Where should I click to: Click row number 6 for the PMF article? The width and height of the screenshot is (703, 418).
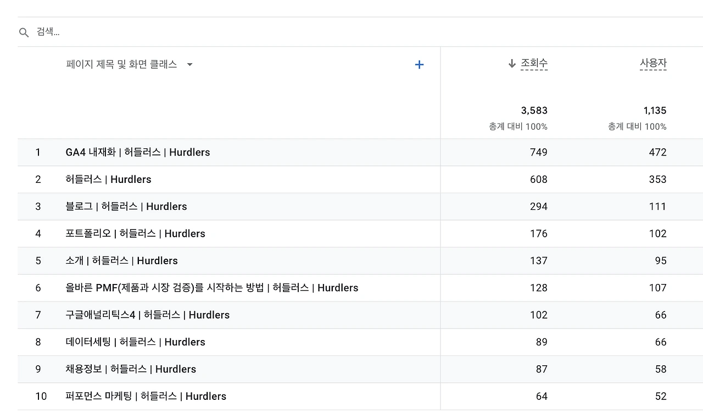pos(38,288)
